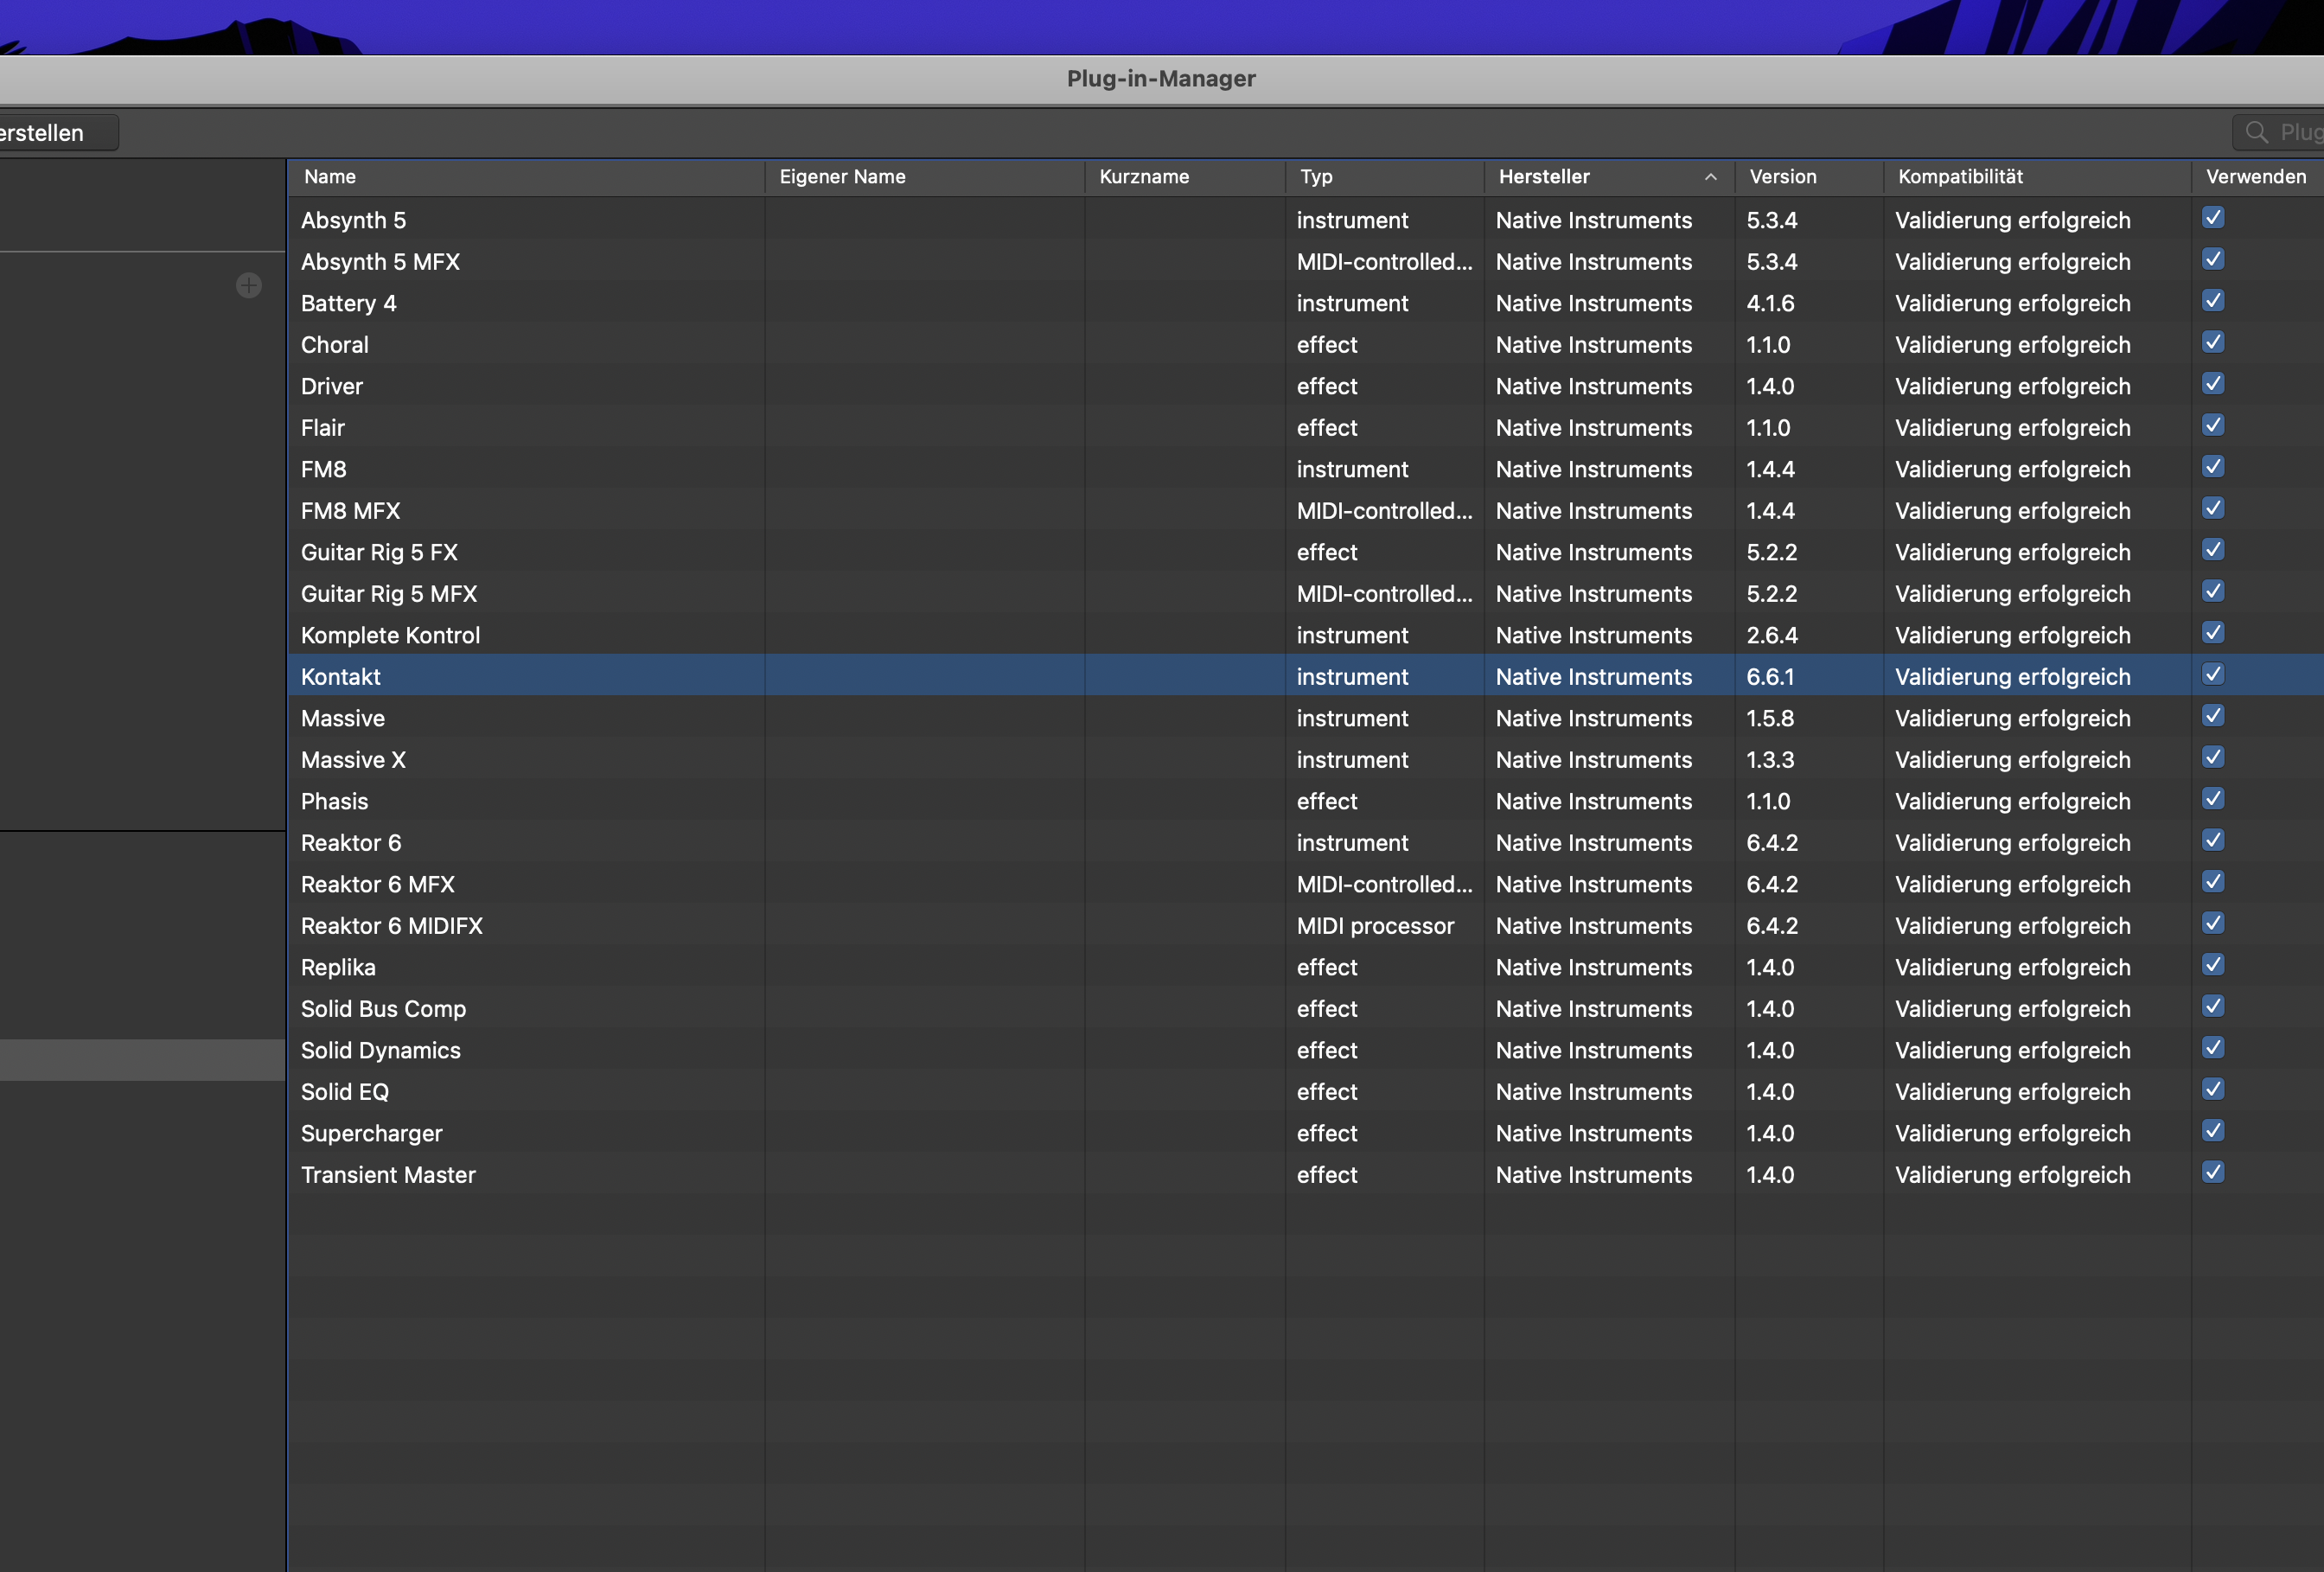Toggle the Transient Master use checkbox
This screenshot has width=2324, height=1572.
tap(2213, 1173)
